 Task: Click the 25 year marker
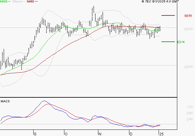coord(161,134)
